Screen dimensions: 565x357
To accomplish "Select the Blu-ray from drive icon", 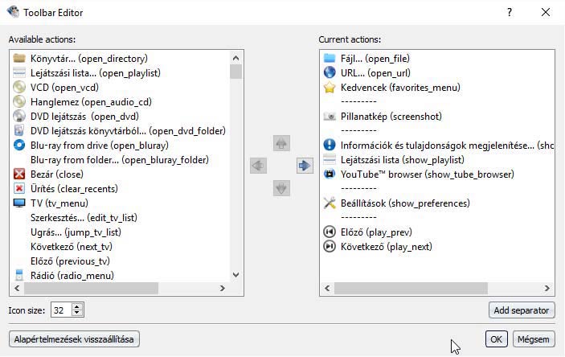I will click(19, 145).
